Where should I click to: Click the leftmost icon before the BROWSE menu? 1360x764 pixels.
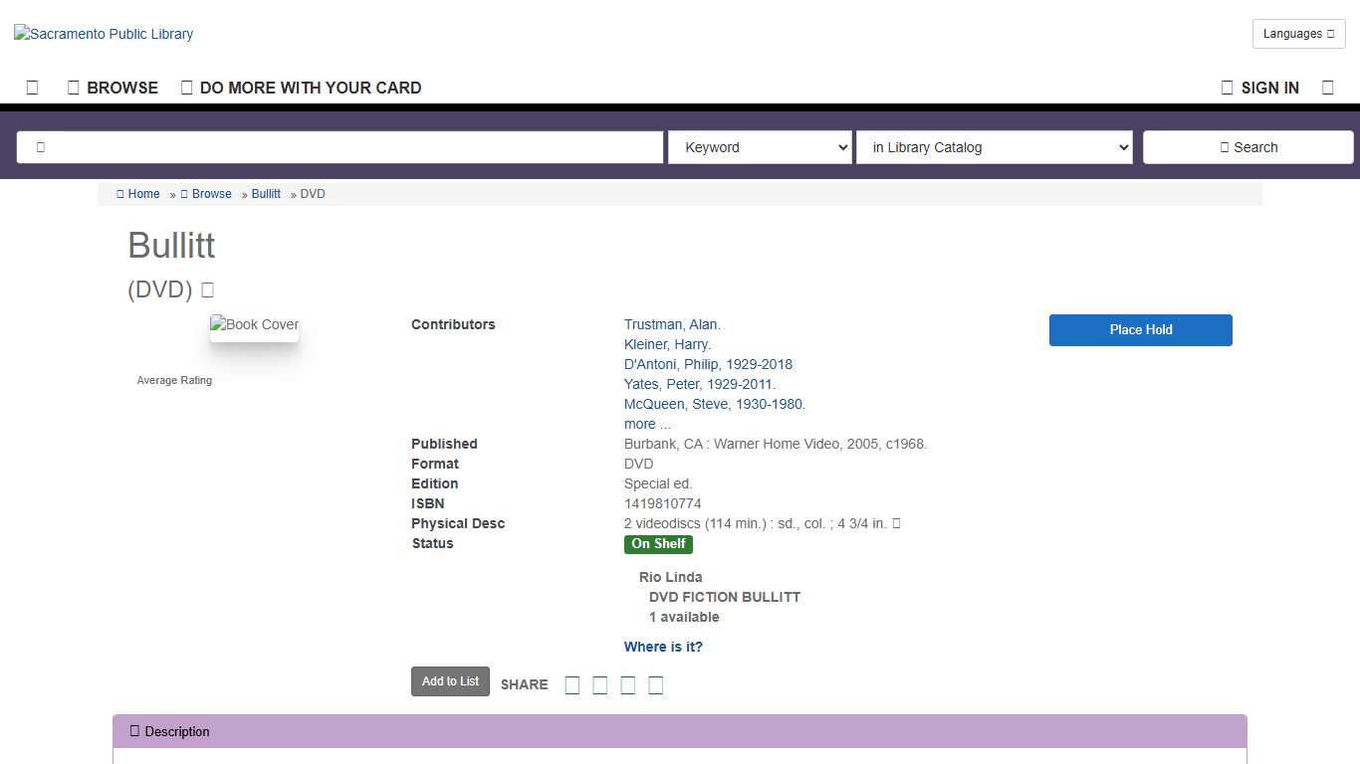click(32, 88)
